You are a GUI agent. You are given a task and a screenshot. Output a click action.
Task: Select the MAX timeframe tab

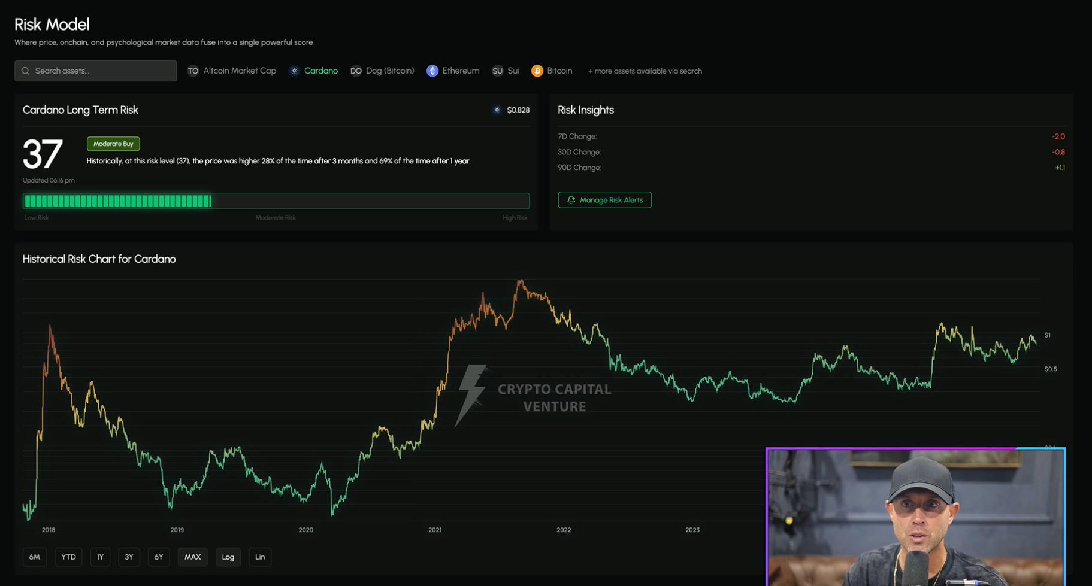[192, 557]
